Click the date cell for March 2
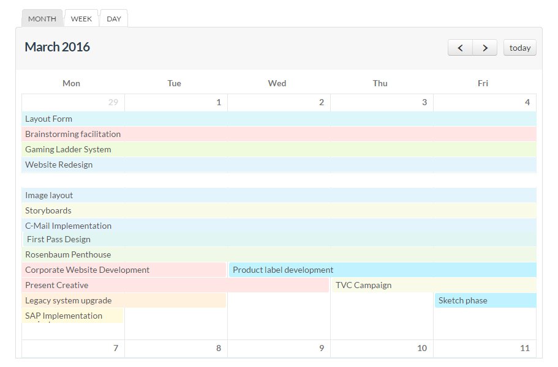This screenshot has height=367, width=558. tap(279, 102)
